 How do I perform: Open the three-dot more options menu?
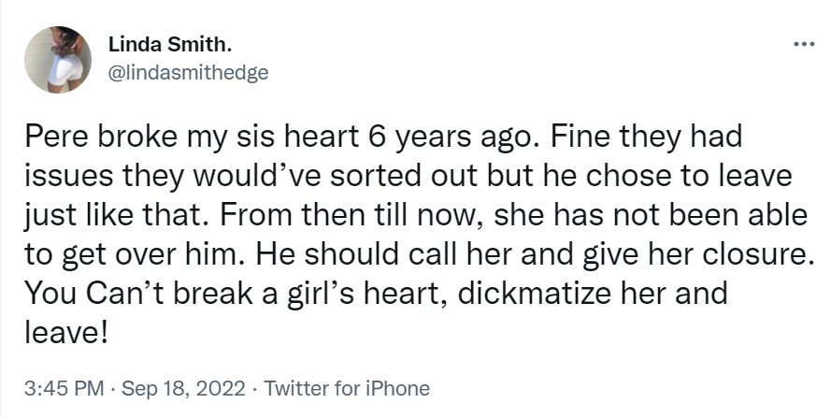pos(801,43)
